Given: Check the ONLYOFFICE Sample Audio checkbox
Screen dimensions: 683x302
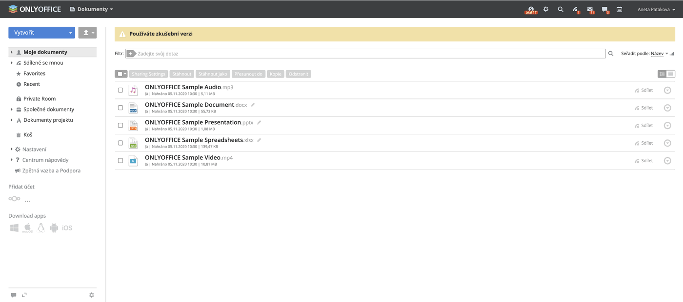Looking at the screenshot, I should tap(121, 90).
